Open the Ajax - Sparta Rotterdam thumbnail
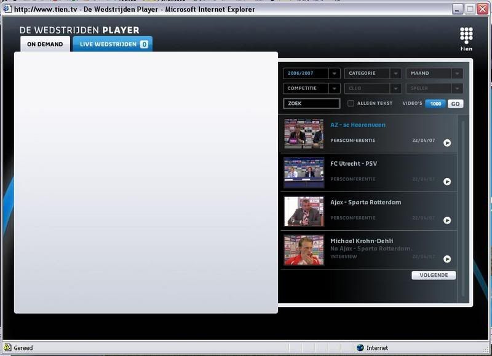 [x=304, y=211]
